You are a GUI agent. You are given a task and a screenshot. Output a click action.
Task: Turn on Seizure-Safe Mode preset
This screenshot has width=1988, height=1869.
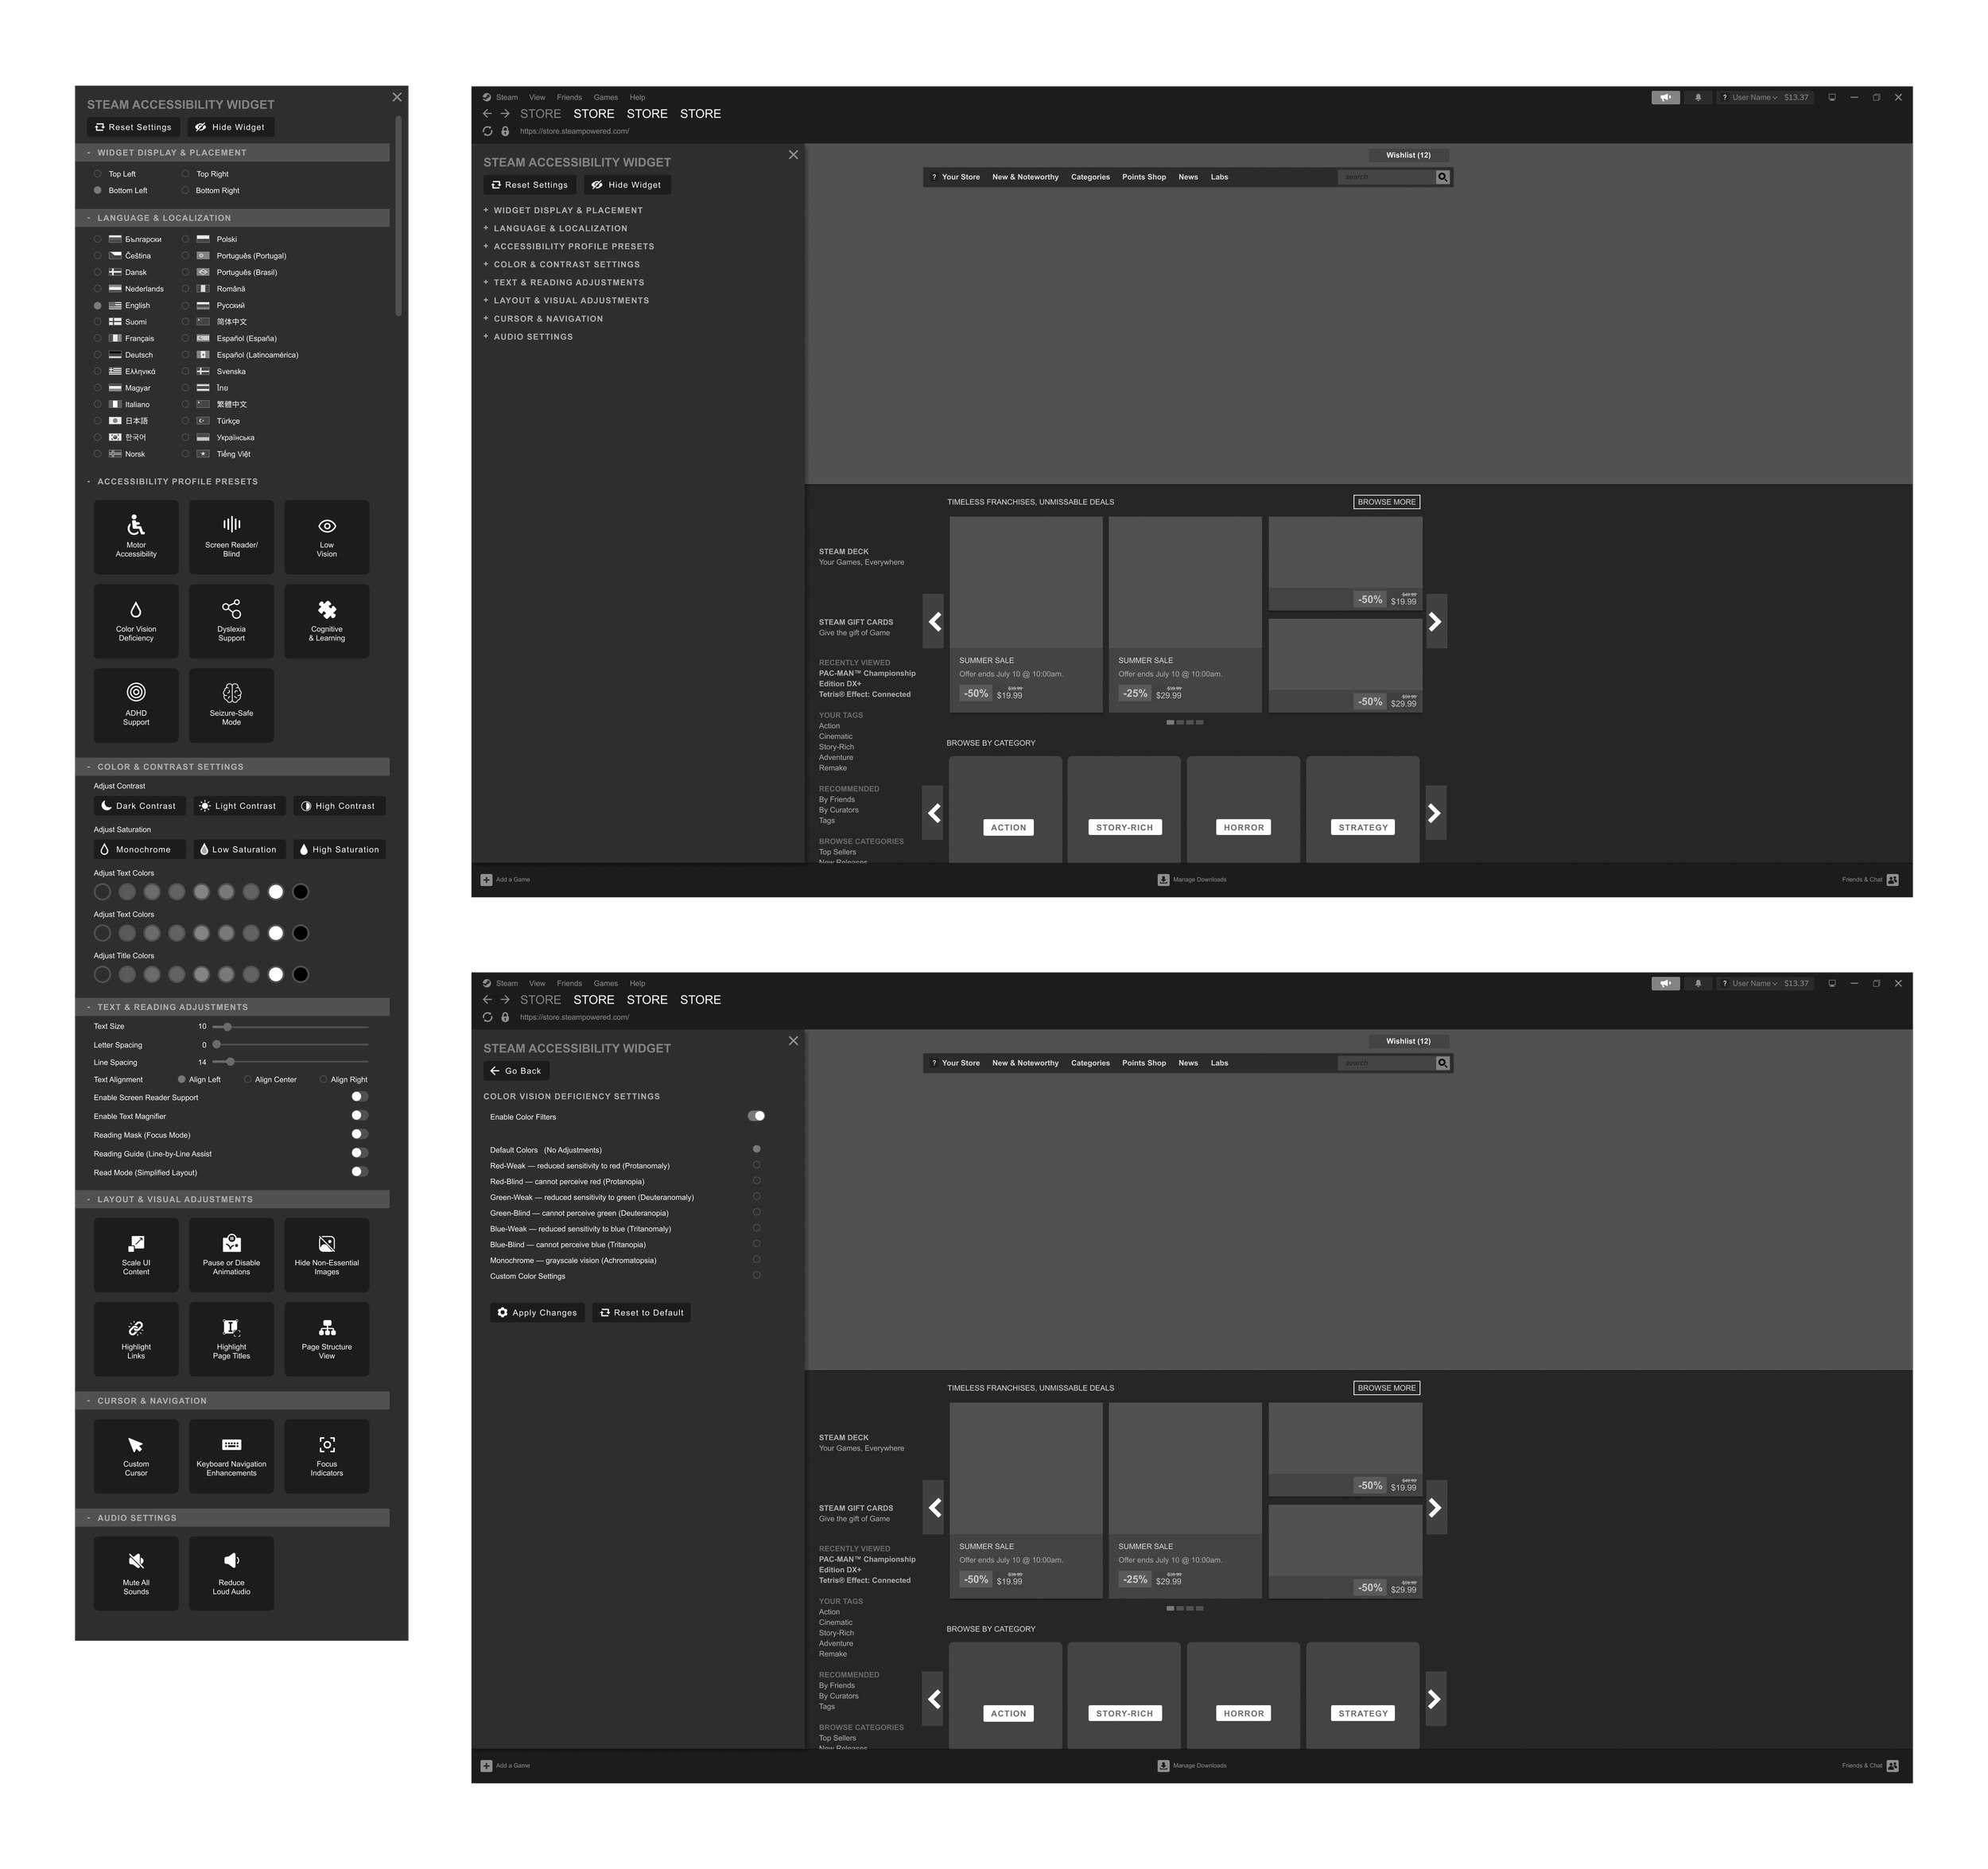click(231, 705)
